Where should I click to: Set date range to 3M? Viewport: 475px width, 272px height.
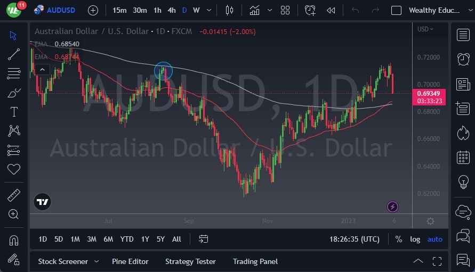(x=92, y=240)
